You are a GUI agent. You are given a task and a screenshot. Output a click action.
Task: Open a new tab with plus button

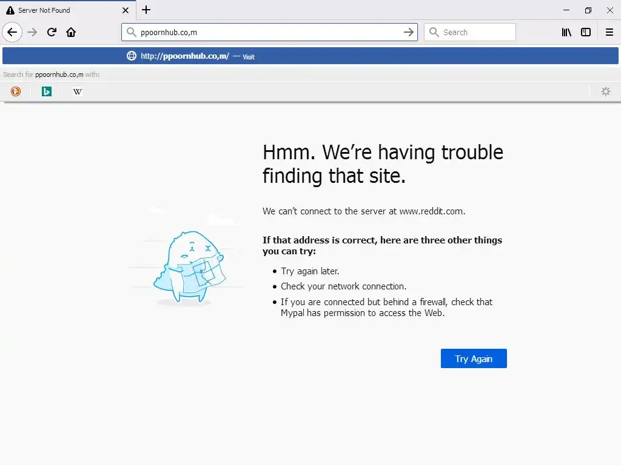146,10
